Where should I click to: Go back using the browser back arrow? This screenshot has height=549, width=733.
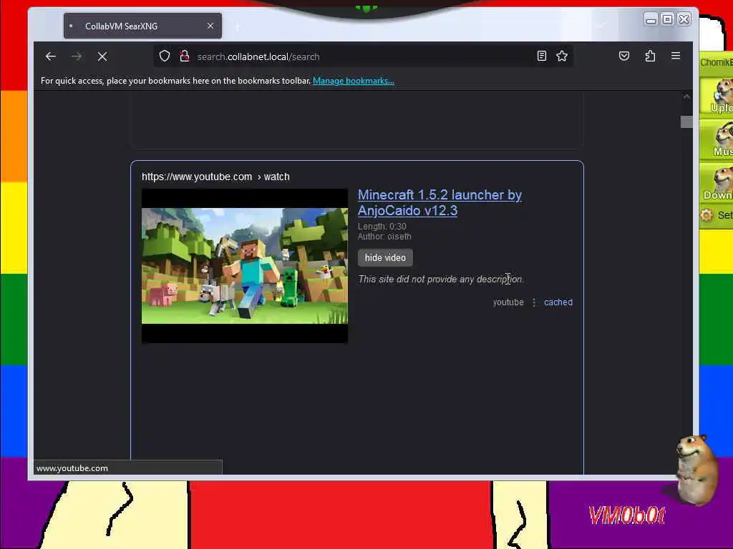(51, 56)
